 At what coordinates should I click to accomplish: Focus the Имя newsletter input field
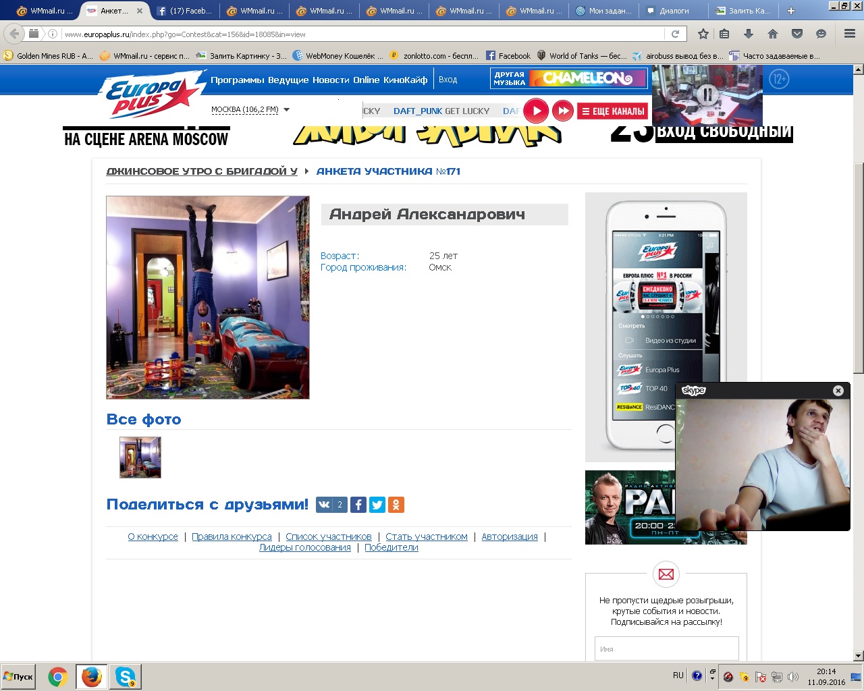click(667, 648)
